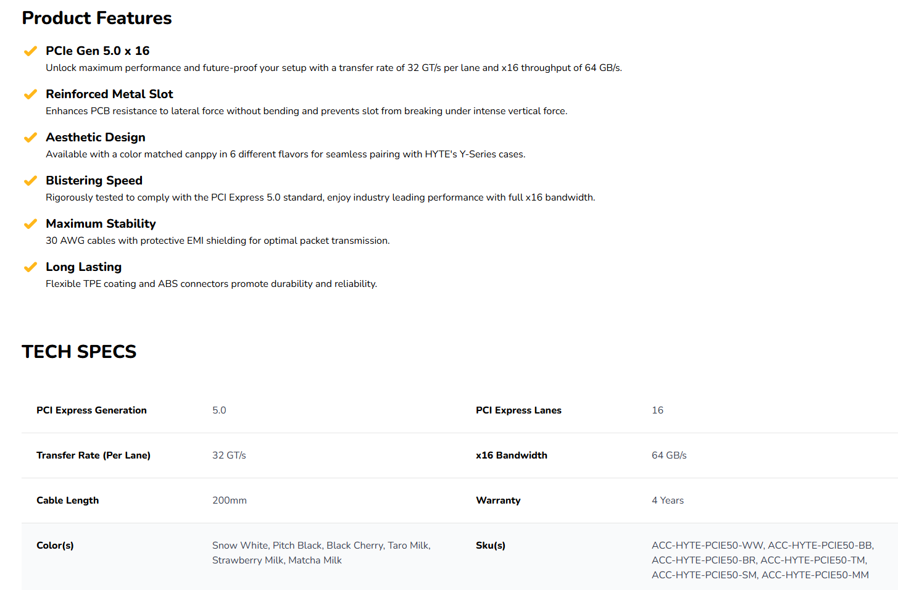Screen dimensions: 898x590
Task: Click the Reinforced Metal Slot feature title
Action: pyautogui.click(x=109, y=94)
